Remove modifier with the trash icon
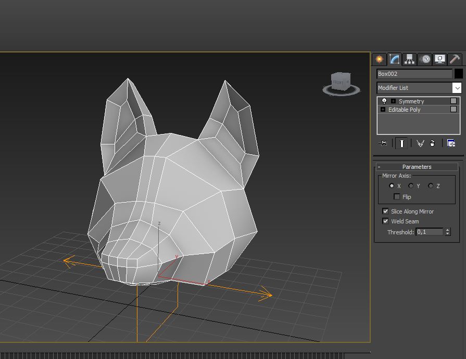This screenshot has width=466, height=359. pyautogui.click(x=432, y=143)
